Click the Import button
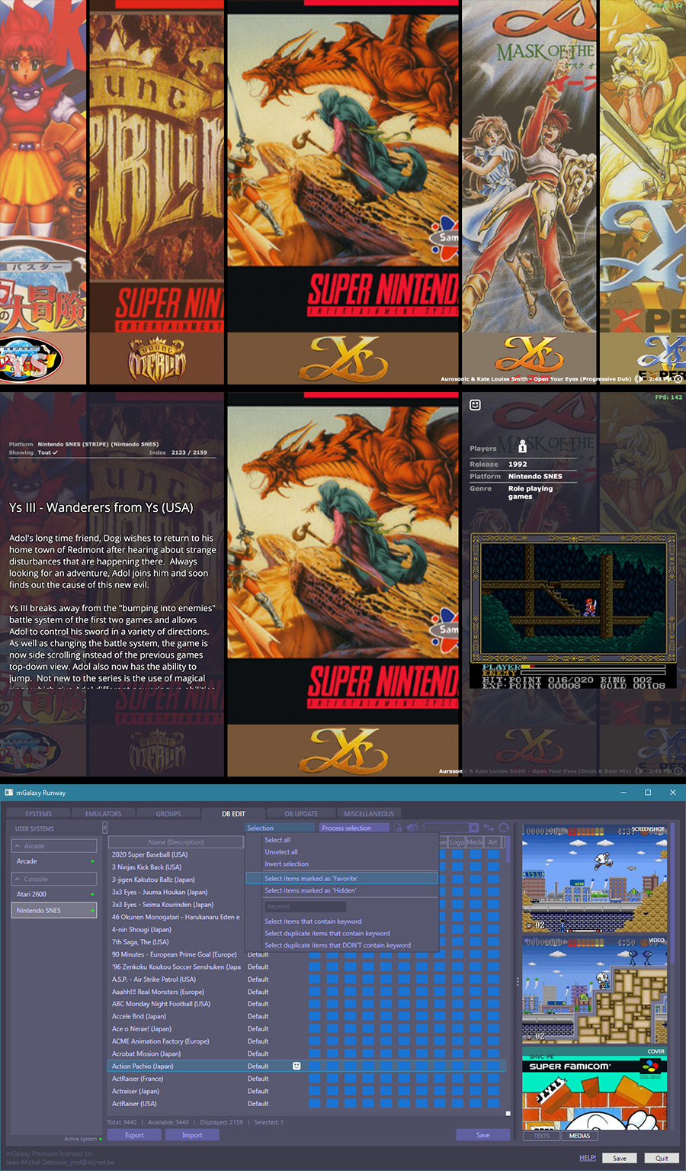 point(192,1135)
